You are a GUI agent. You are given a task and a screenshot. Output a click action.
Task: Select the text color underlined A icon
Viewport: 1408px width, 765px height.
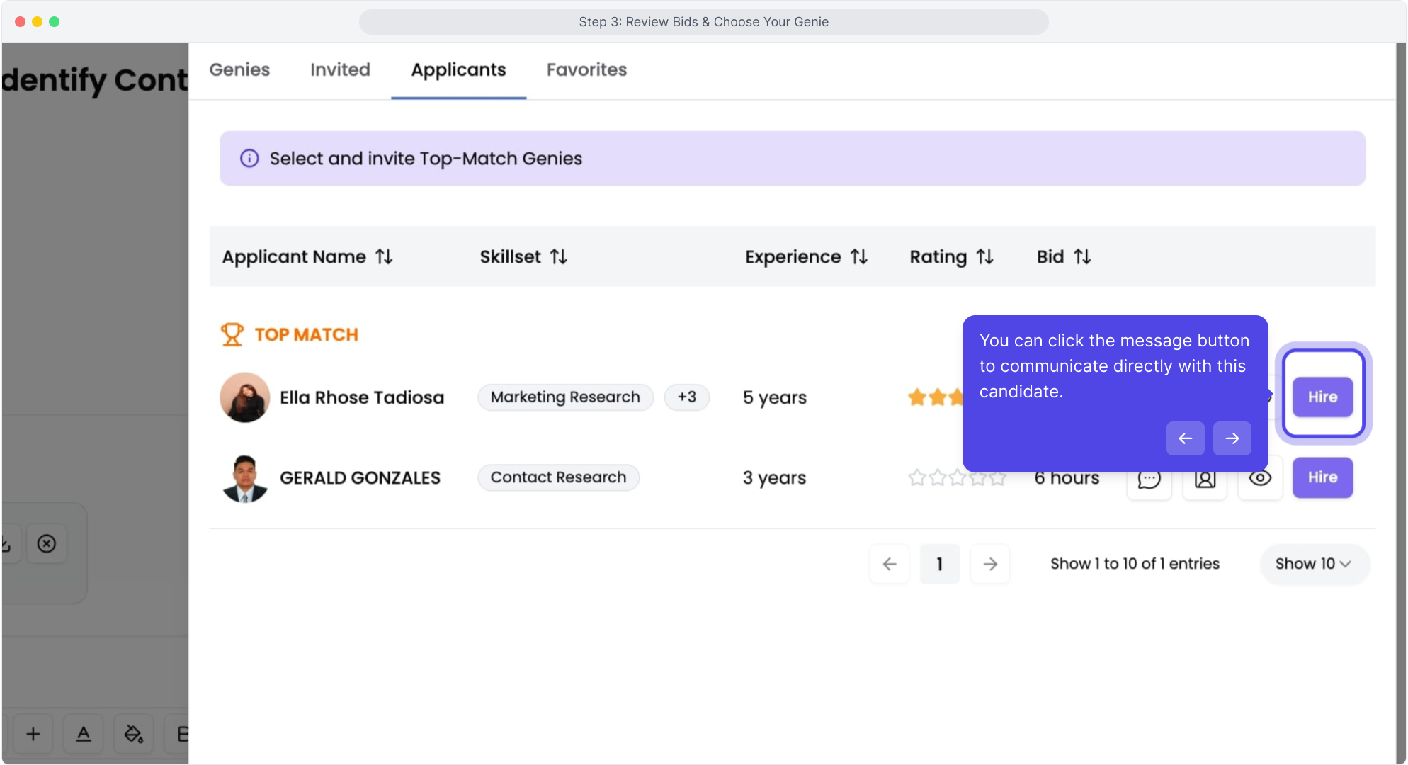point(84,734)
